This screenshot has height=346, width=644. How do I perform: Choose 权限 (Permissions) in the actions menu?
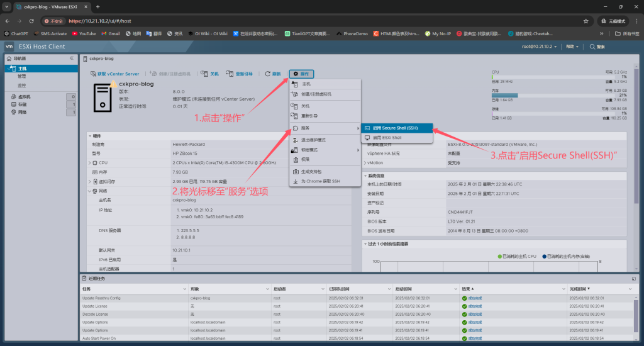tap(325, 159)
